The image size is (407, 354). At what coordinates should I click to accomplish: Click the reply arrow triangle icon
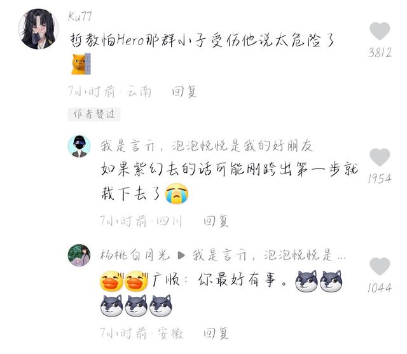pyautogui.click(x=181, y=255)
